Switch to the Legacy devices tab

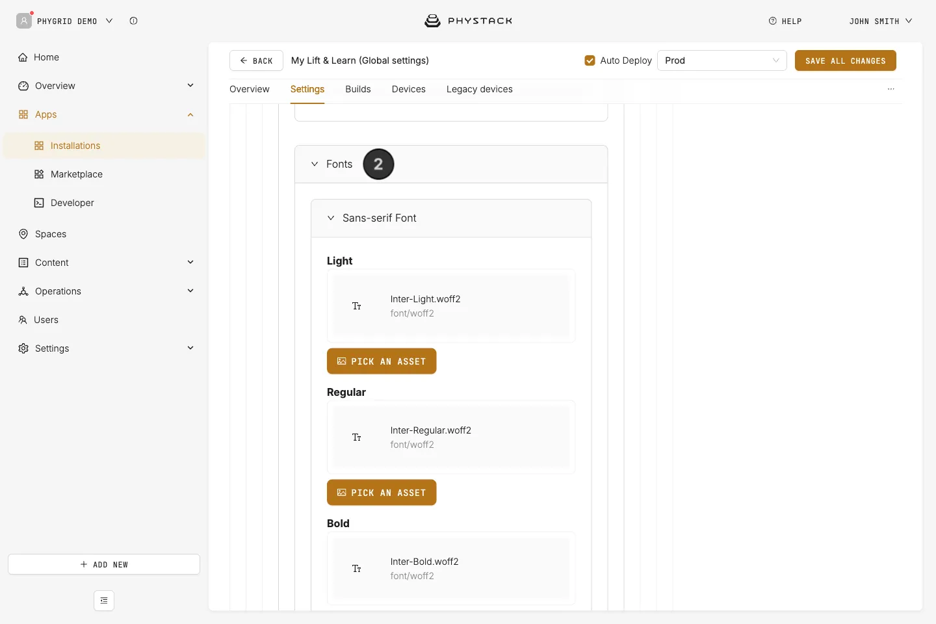pos(480,89)
